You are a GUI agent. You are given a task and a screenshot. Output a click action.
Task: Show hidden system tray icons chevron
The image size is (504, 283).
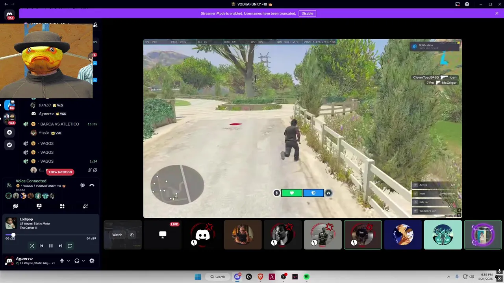(448, 277)
